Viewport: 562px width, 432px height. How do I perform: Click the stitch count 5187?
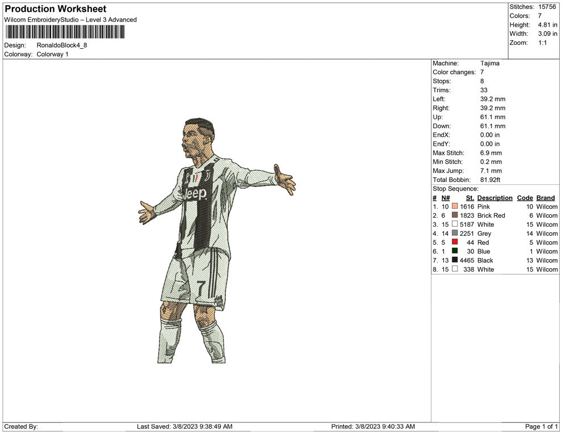click(x=467, y=225)
